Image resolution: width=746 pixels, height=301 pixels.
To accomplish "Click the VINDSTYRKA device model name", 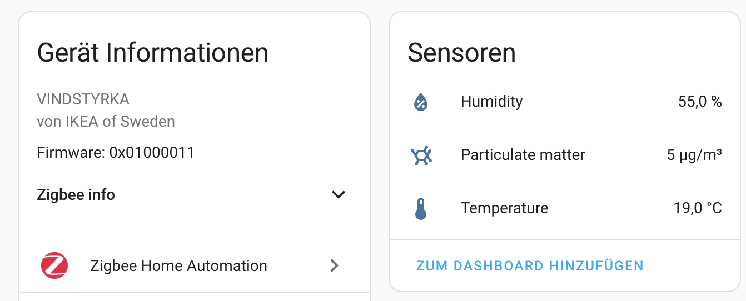I will [83, 99].
